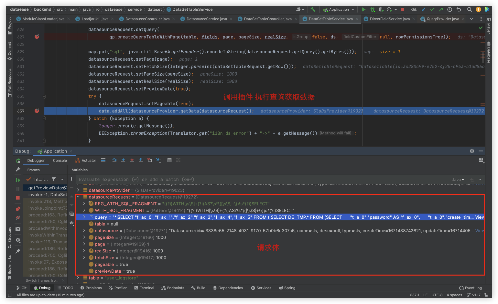Click Git Push green arrow icon

(x=441, y=9)
